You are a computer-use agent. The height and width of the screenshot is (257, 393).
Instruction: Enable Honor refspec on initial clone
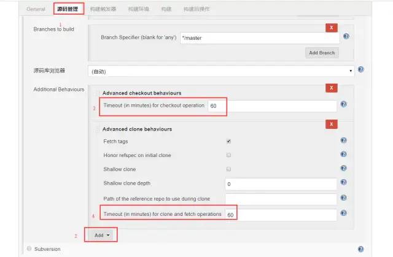(228, 155)
